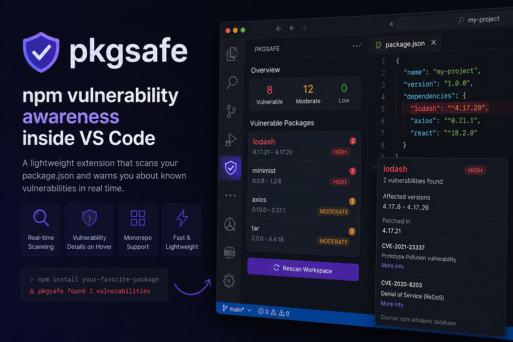513x342 pixels.
Task: Click the "dependencies" key in the editor
Action: click(x=429, y=96)
